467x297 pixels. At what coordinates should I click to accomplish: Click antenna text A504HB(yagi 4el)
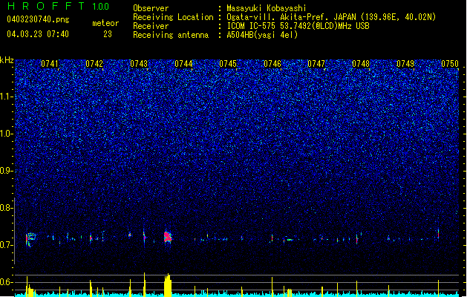click(262, 35)
